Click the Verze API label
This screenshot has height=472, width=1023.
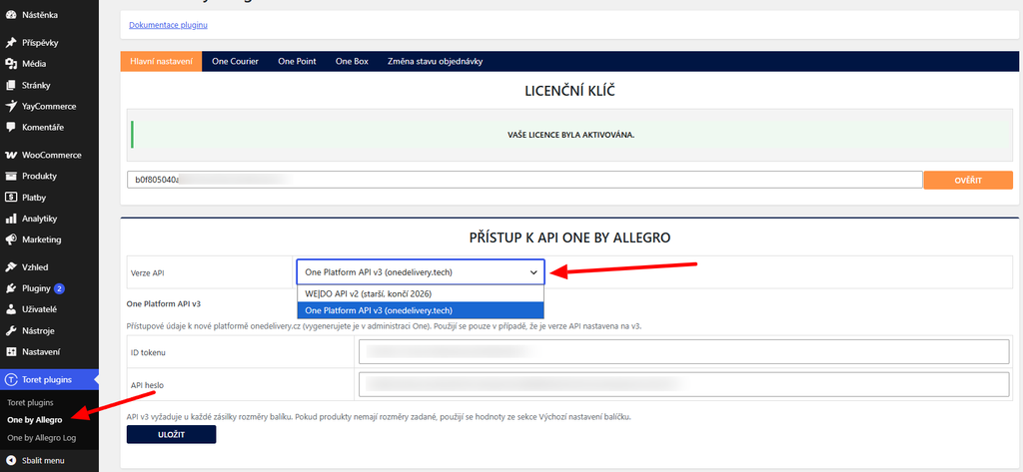(x=148, y=273)
